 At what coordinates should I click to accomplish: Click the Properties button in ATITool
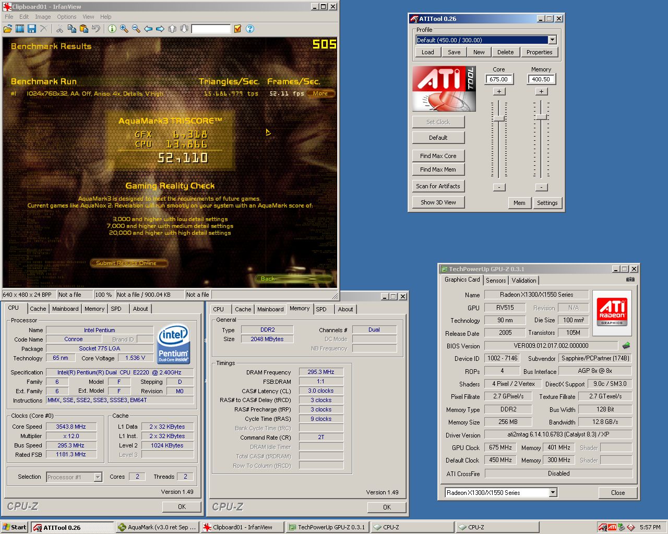539,52
